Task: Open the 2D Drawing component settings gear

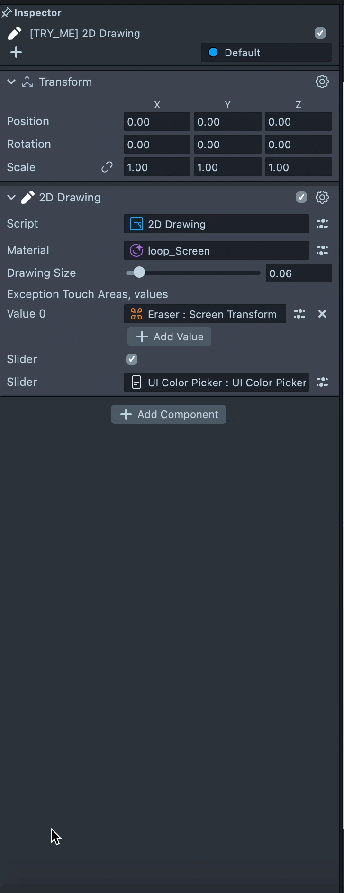Action: (x=322, y=197)
